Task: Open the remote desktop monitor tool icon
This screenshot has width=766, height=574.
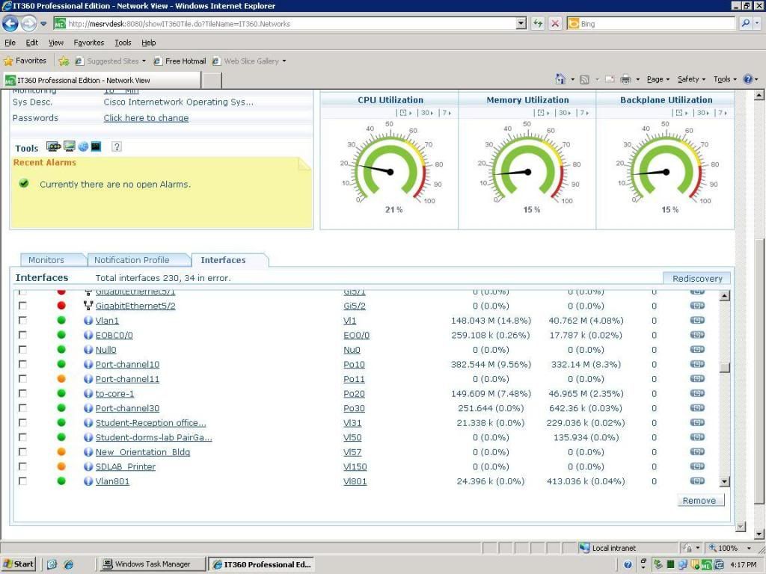Action: click(70, 146)
